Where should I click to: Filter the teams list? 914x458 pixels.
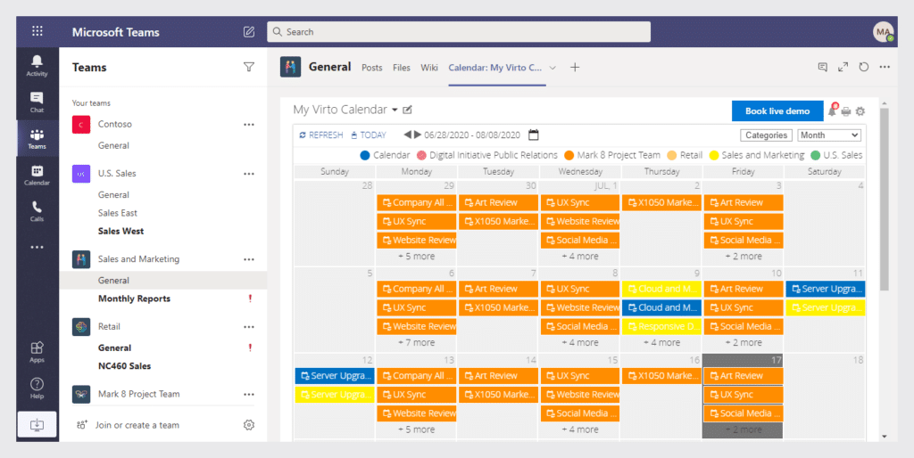[x=249, y=67]
